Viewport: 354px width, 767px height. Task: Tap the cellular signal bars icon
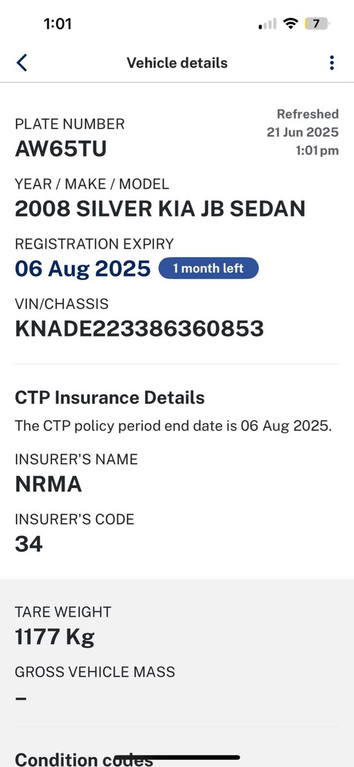(x=267, y=24)
